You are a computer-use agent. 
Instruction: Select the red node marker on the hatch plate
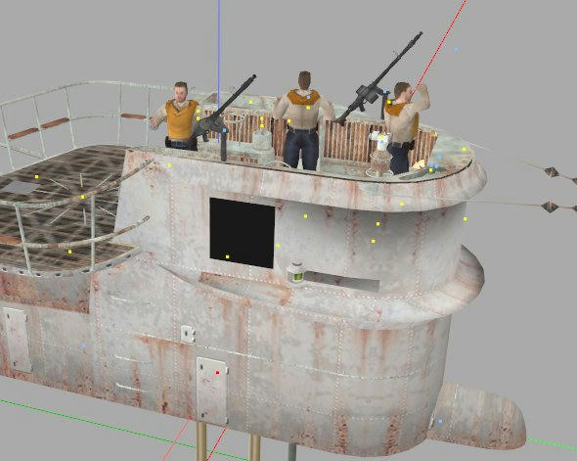pos(217,373)
